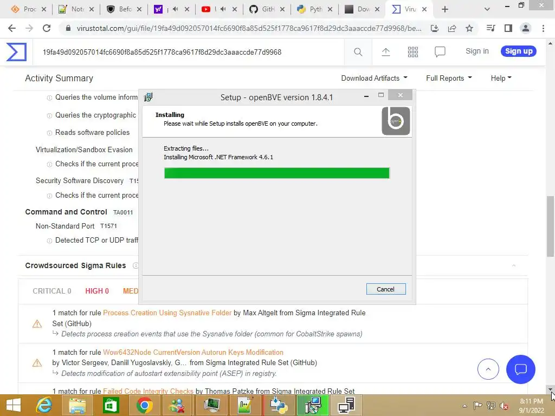
Task: Open the Windows Start button
Action: point(14,405)
